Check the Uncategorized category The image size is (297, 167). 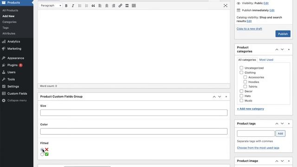(x=241, y=68)
